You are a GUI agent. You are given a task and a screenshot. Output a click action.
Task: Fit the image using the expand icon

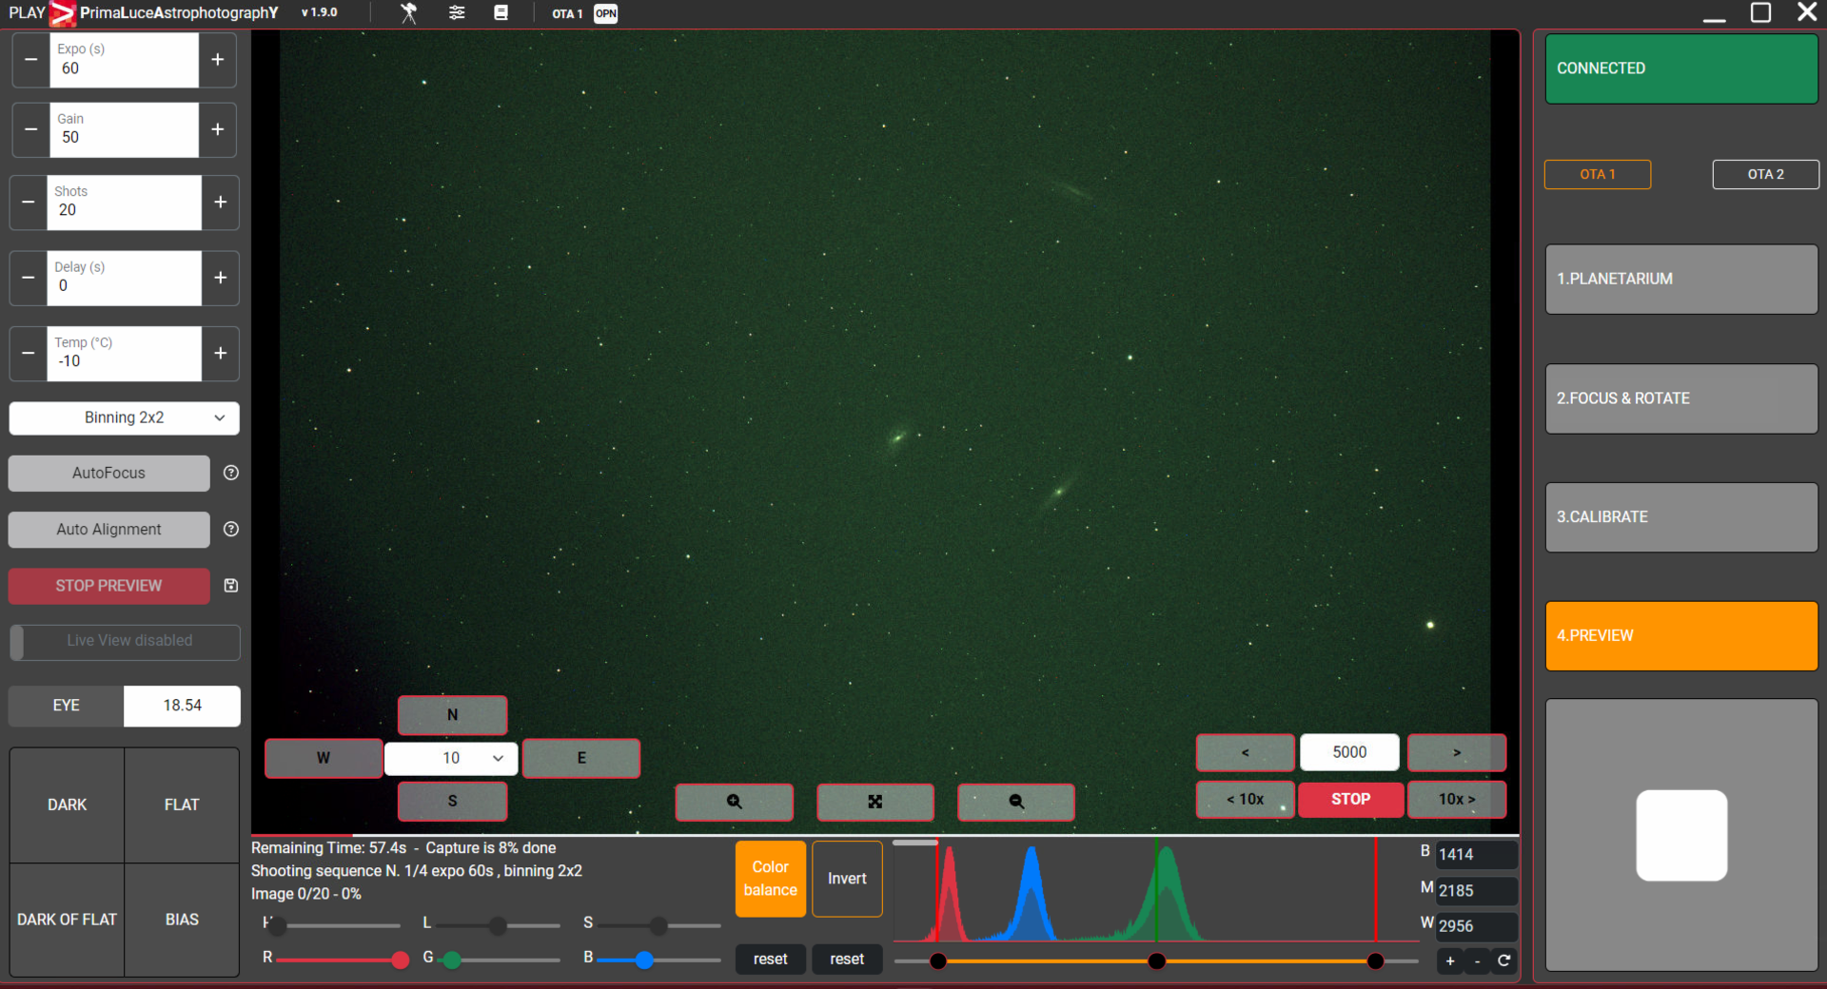pos(874,802)
